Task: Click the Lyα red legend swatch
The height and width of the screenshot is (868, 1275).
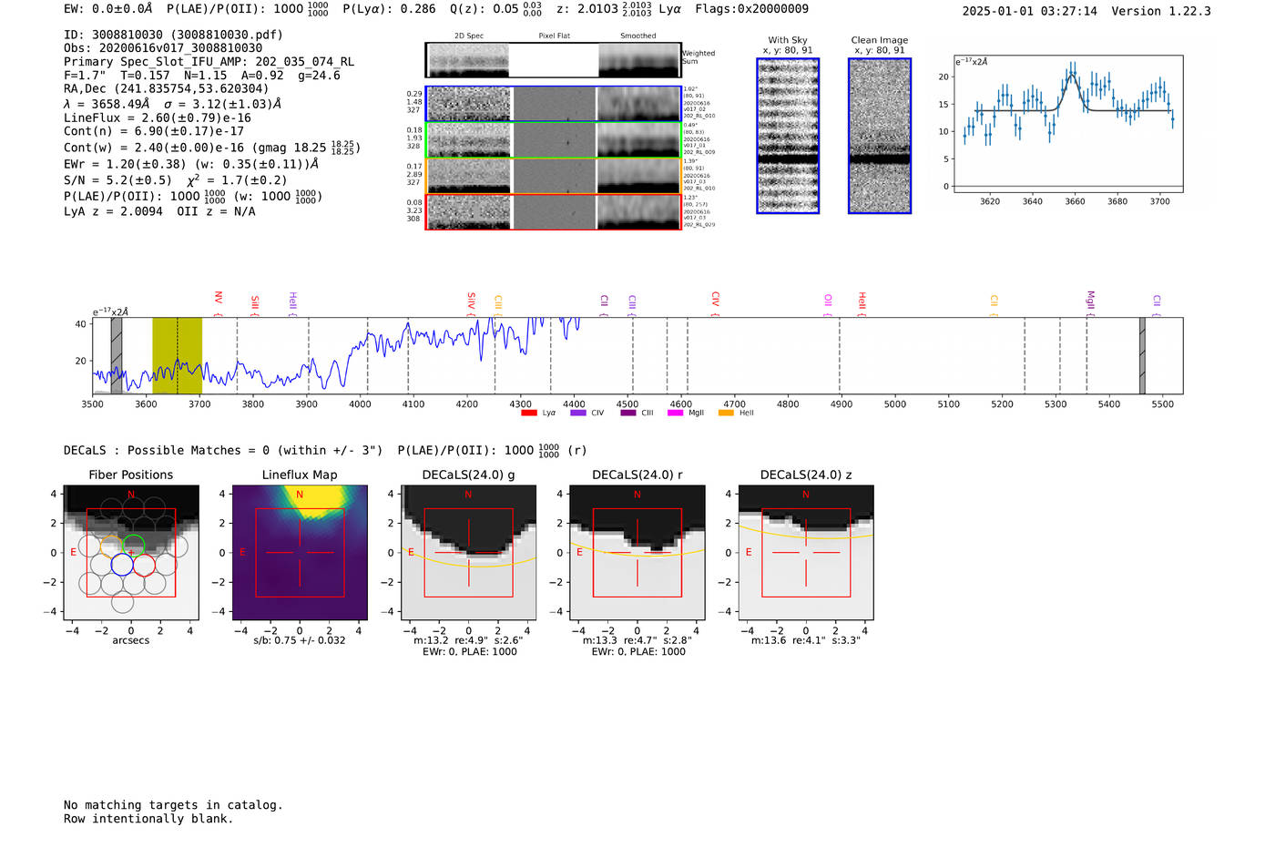Action: pos(528,413)
